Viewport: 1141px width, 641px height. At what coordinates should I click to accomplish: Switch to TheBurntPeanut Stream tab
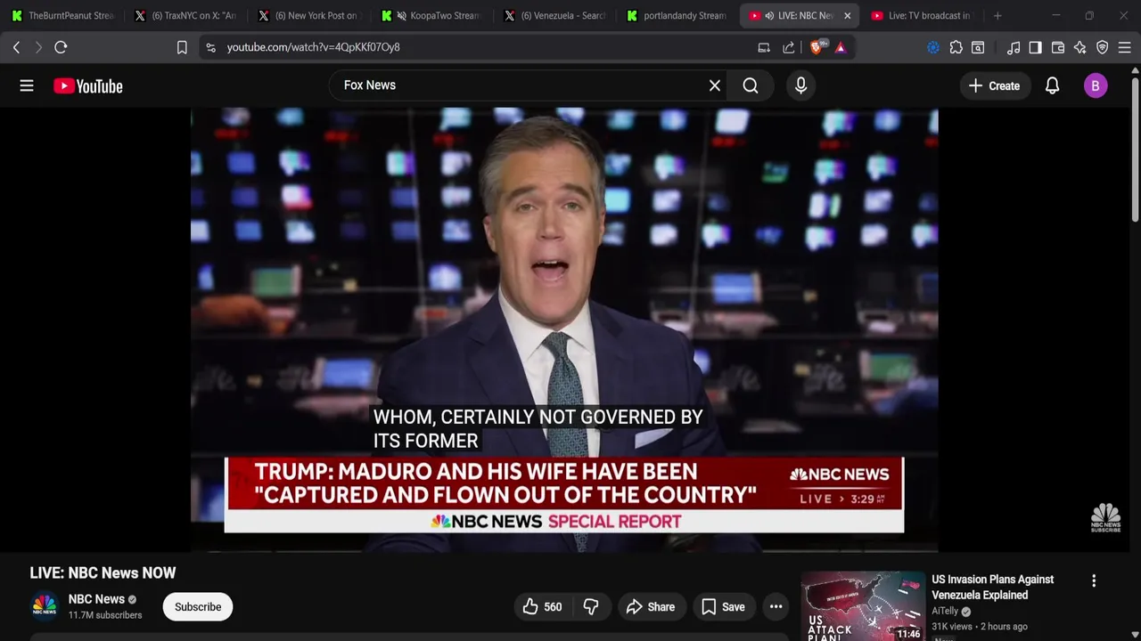tap(62, 16)
